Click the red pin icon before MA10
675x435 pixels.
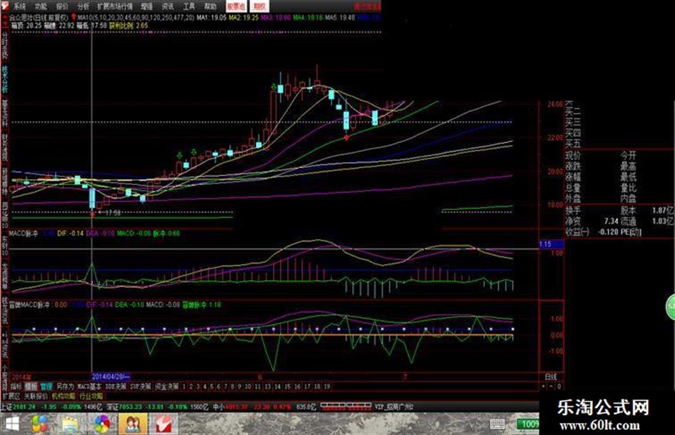click(x=74, y=17)
